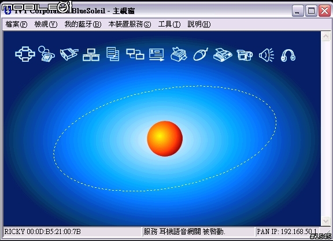The width and height of the screenshot is (333, 241).
Task: Click the orange sun My Device ball
Action: 165,139
